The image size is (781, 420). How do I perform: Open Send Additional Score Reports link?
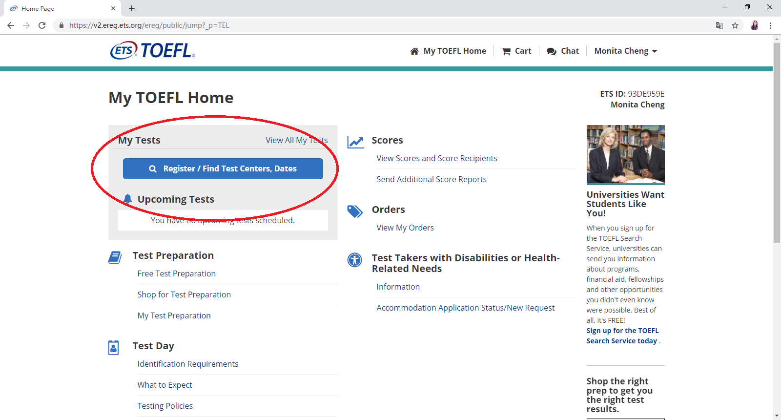pyautogui.click(x=432, y=179)
